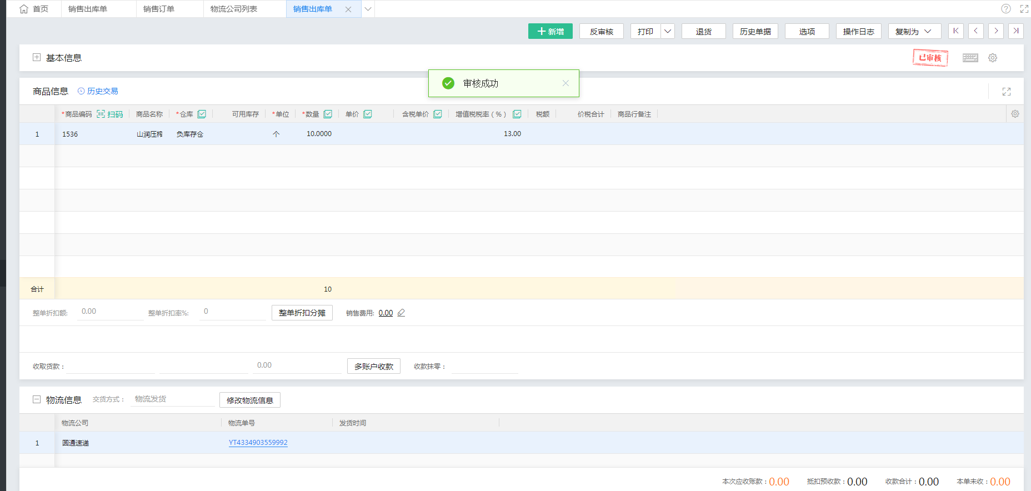This screenshot has height=491, width=1031.
Task: Click the 反审核 button
Action: point(602,31)
